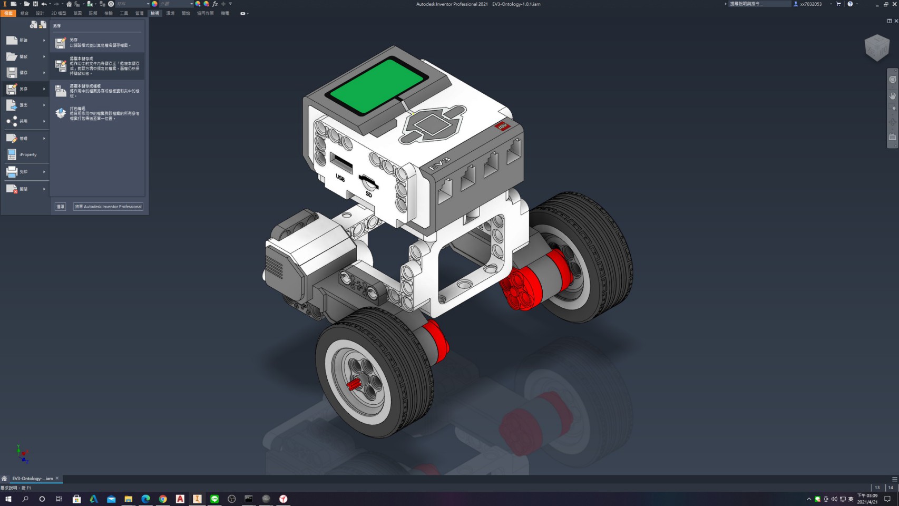
Task: Choose 另存 save with another name option
Action: pyautogui.click(x=97, y=43)
